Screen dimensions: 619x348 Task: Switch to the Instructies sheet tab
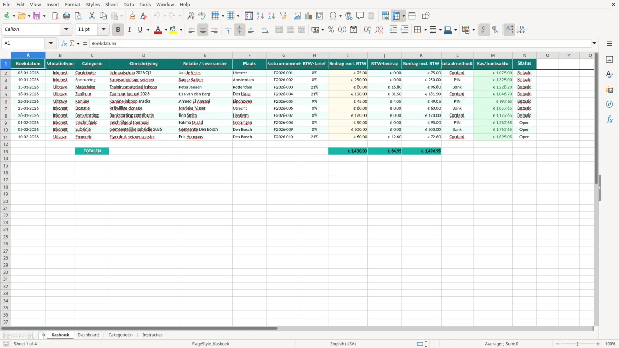[x=153, y=335]
